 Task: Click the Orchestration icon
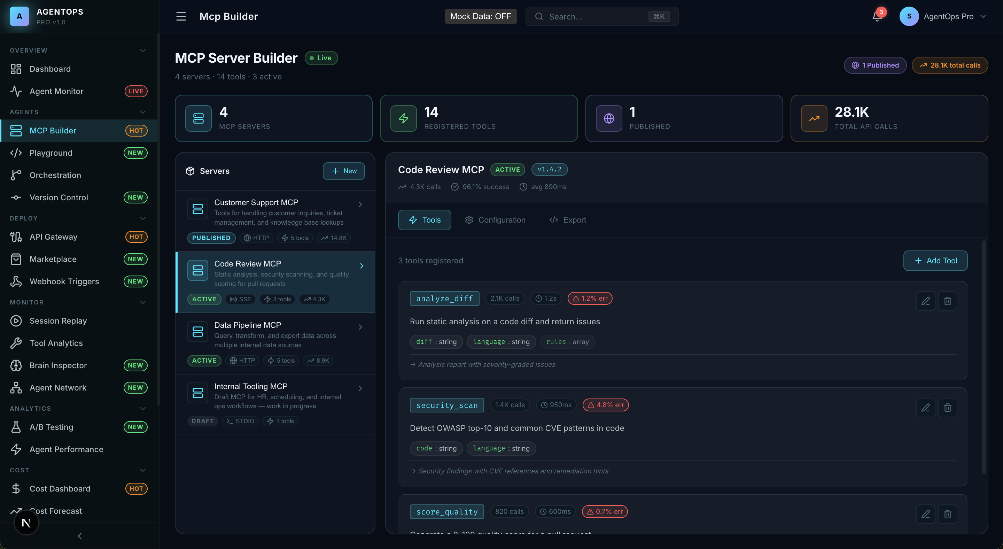tap(16, 175)
